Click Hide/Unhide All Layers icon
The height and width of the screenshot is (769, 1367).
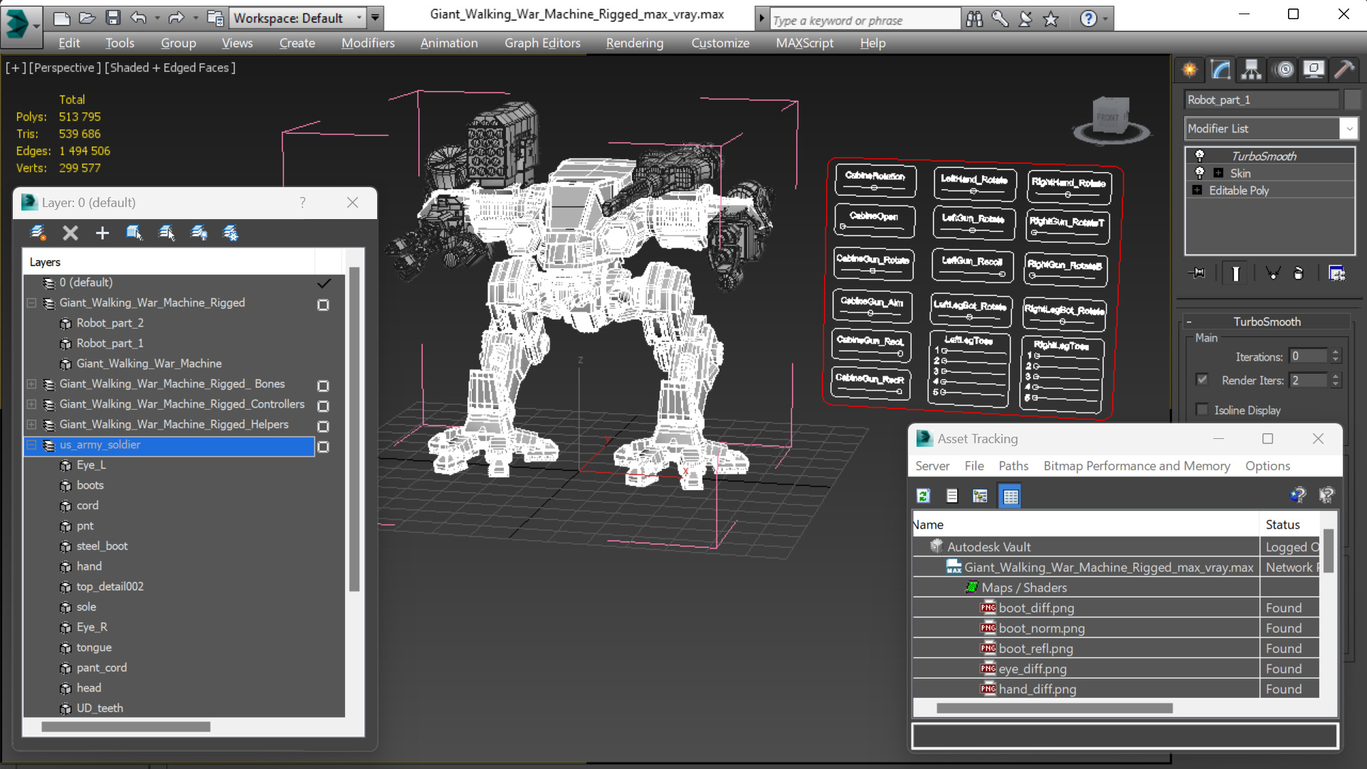pyautogui.click(x=199, y=233)
